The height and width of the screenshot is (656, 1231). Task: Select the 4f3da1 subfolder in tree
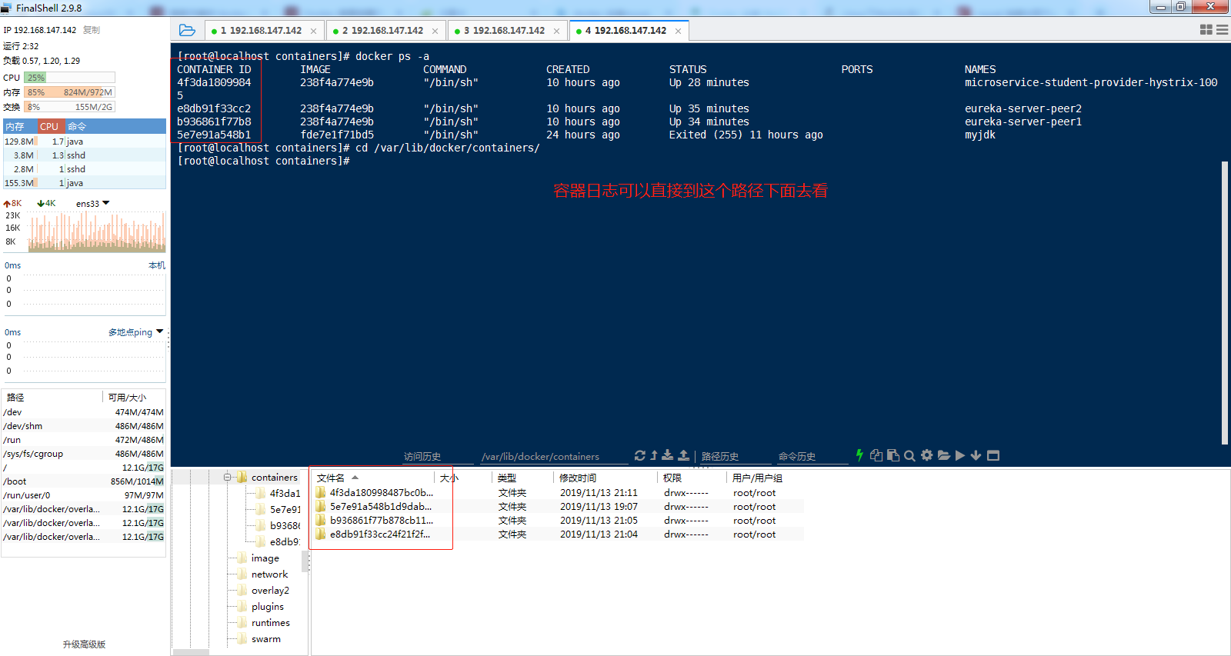[285, 493]
